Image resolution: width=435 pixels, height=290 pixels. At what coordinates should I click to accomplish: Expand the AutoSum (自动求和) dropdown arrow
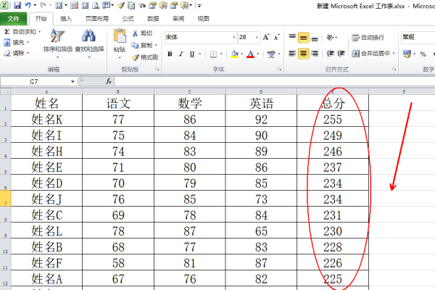pyautogui.click(x=39, y=32)
